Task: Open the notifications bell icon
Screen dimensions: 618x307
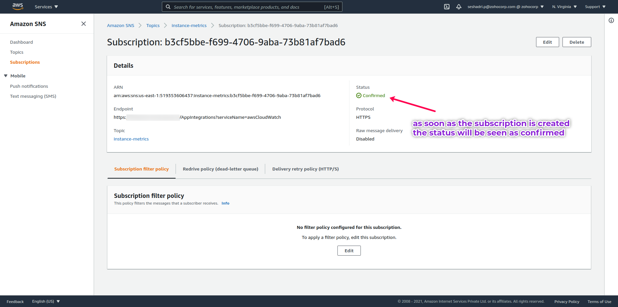Action: (x=459, y=7)
